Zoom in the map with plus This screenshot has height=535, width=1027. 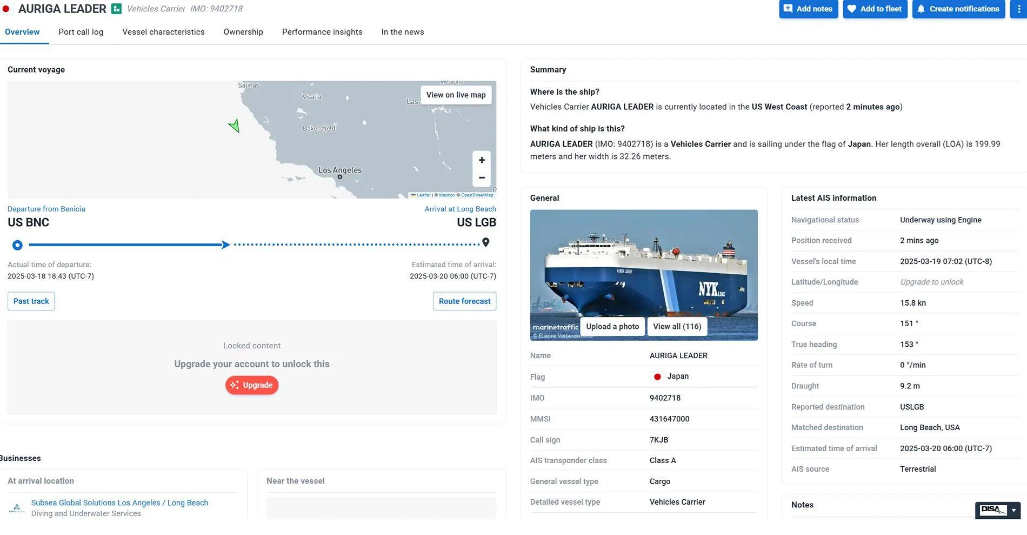pyautogui.click(x=481, y=160)
